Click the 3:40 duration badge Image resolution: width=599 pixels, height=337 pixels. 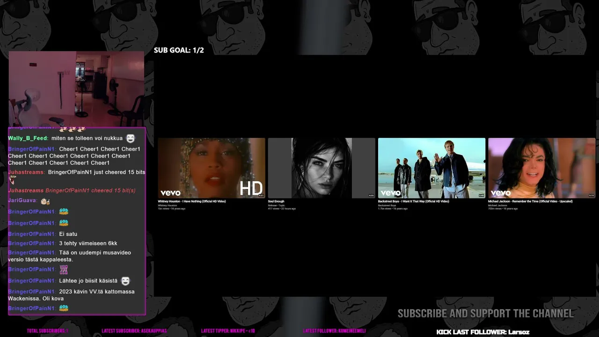pyautogui.click(x=482, y=196)
